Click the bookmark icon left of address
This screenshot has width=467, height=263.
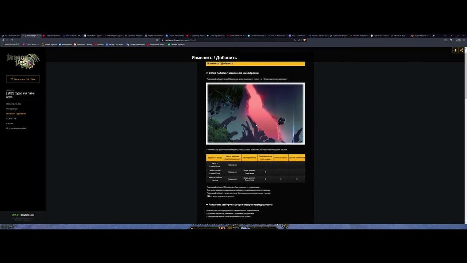coord(157,40)
